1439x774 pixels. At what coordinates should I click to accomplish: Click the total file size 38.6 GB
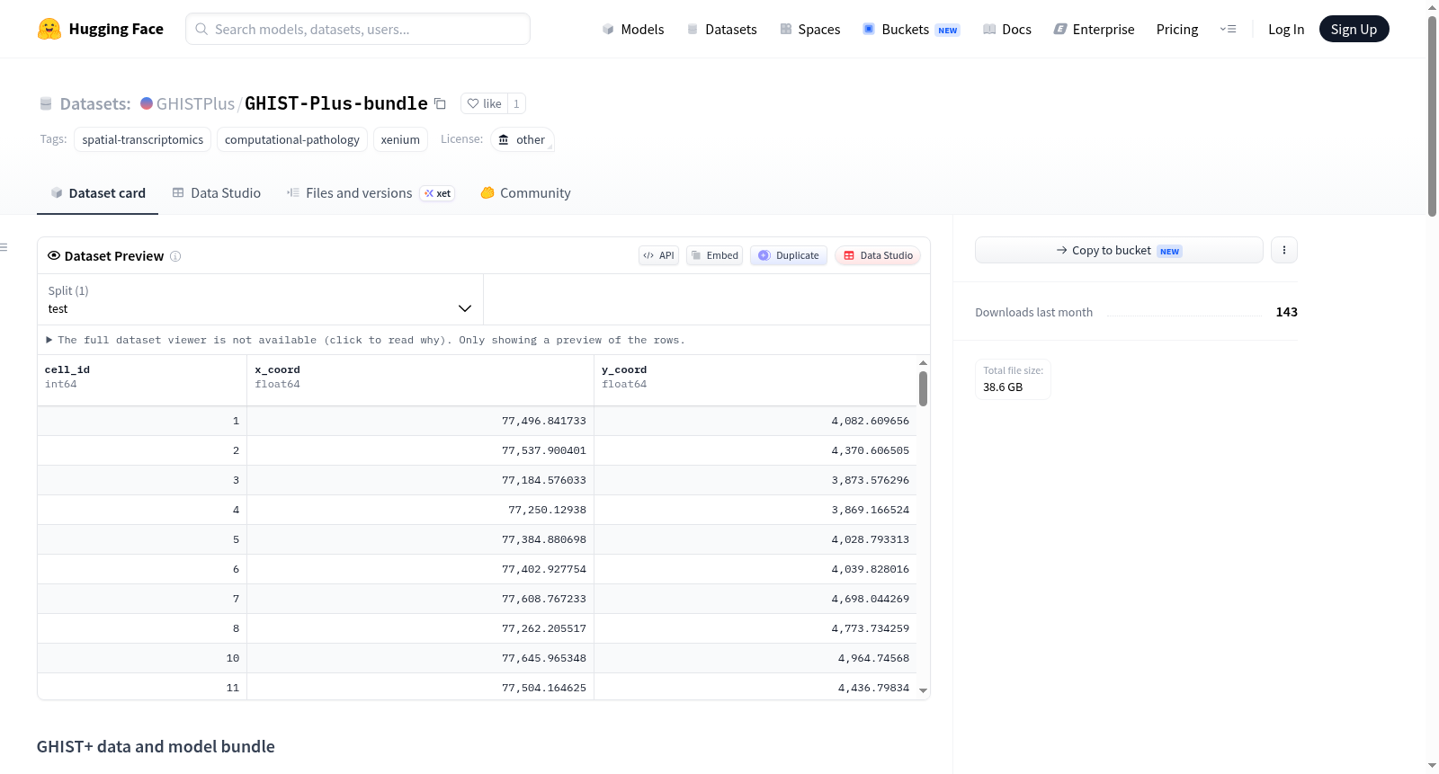1003,387
